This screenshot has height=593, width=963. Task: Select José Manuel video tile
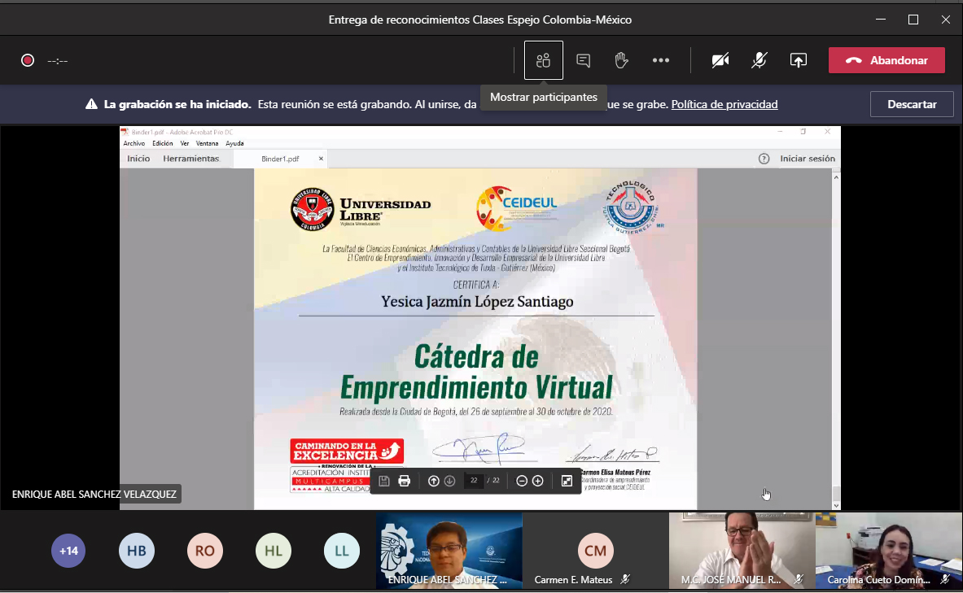pyautogui.click(x=742, y=551)
